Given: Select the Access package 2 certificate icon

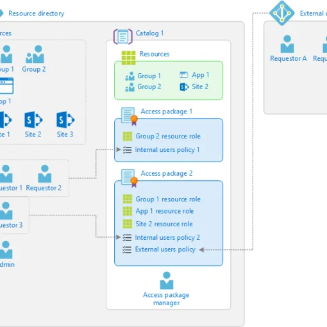Looking at the screenshot, I should [x=130, y=178].
